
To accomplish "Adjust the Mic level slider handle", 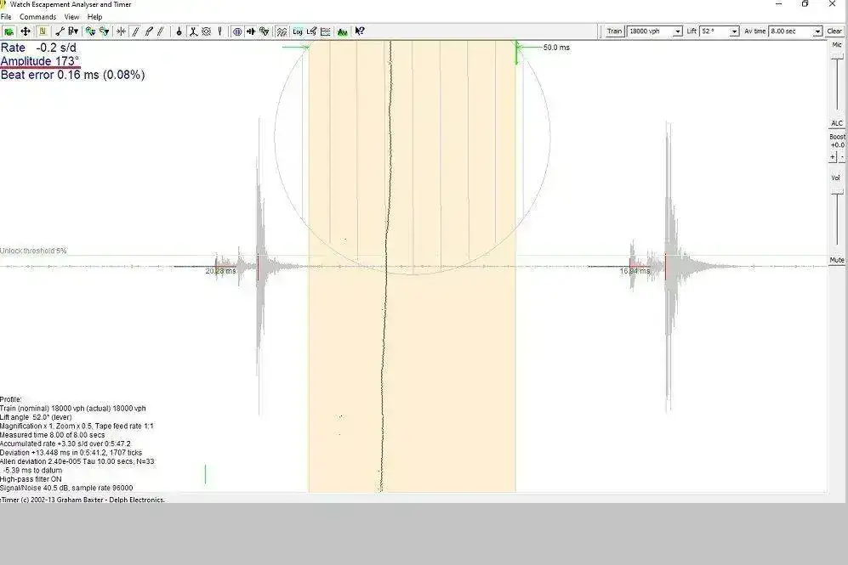I will pos(837,55).
